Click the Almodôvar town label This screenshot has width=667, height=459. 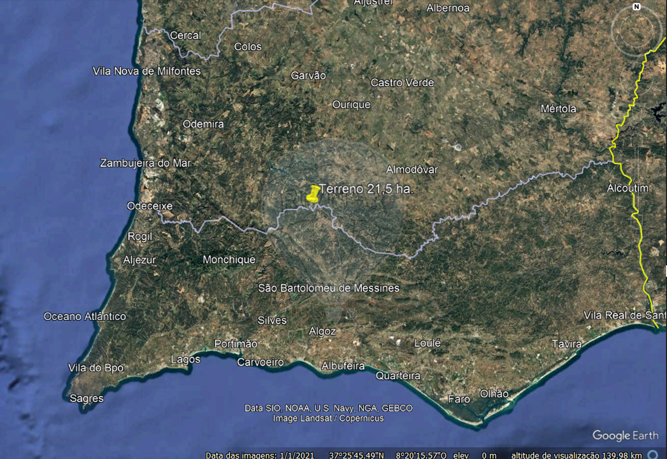[412, 170]
